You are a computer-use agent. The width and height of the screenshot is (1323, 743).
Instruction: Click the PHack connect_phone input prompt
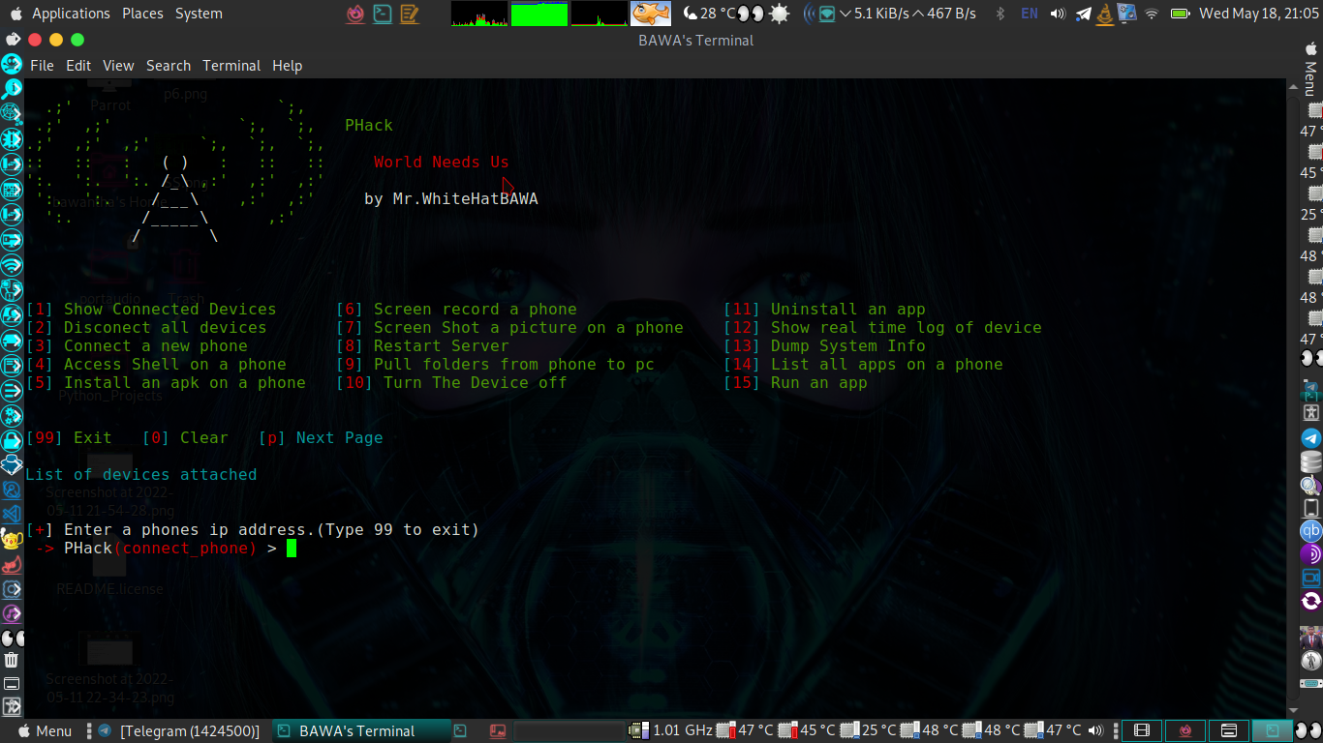[290, 548]
